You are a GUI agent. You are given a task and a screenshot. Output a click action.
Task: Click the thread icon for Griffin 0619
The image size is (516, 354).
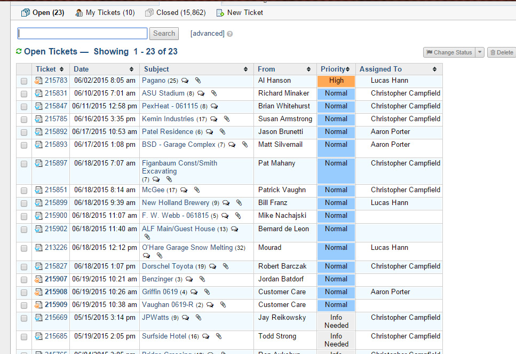(194, 292)
